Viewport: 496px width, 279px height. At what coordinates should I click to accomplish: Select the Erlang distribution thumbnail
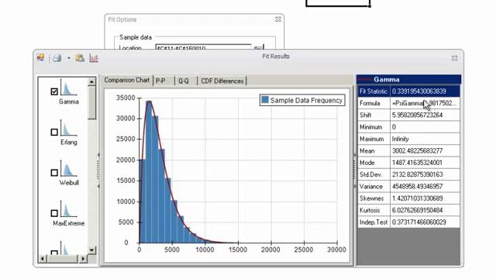[x=68, y=128]
